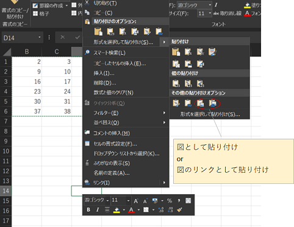Open Name Box dropdown next to D14
This screenshot has width=294, height=227.
pos(40,37)
